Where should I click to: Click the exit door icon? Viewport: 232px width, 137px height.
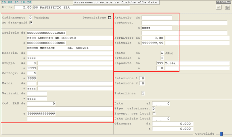(x=227, y=8)
